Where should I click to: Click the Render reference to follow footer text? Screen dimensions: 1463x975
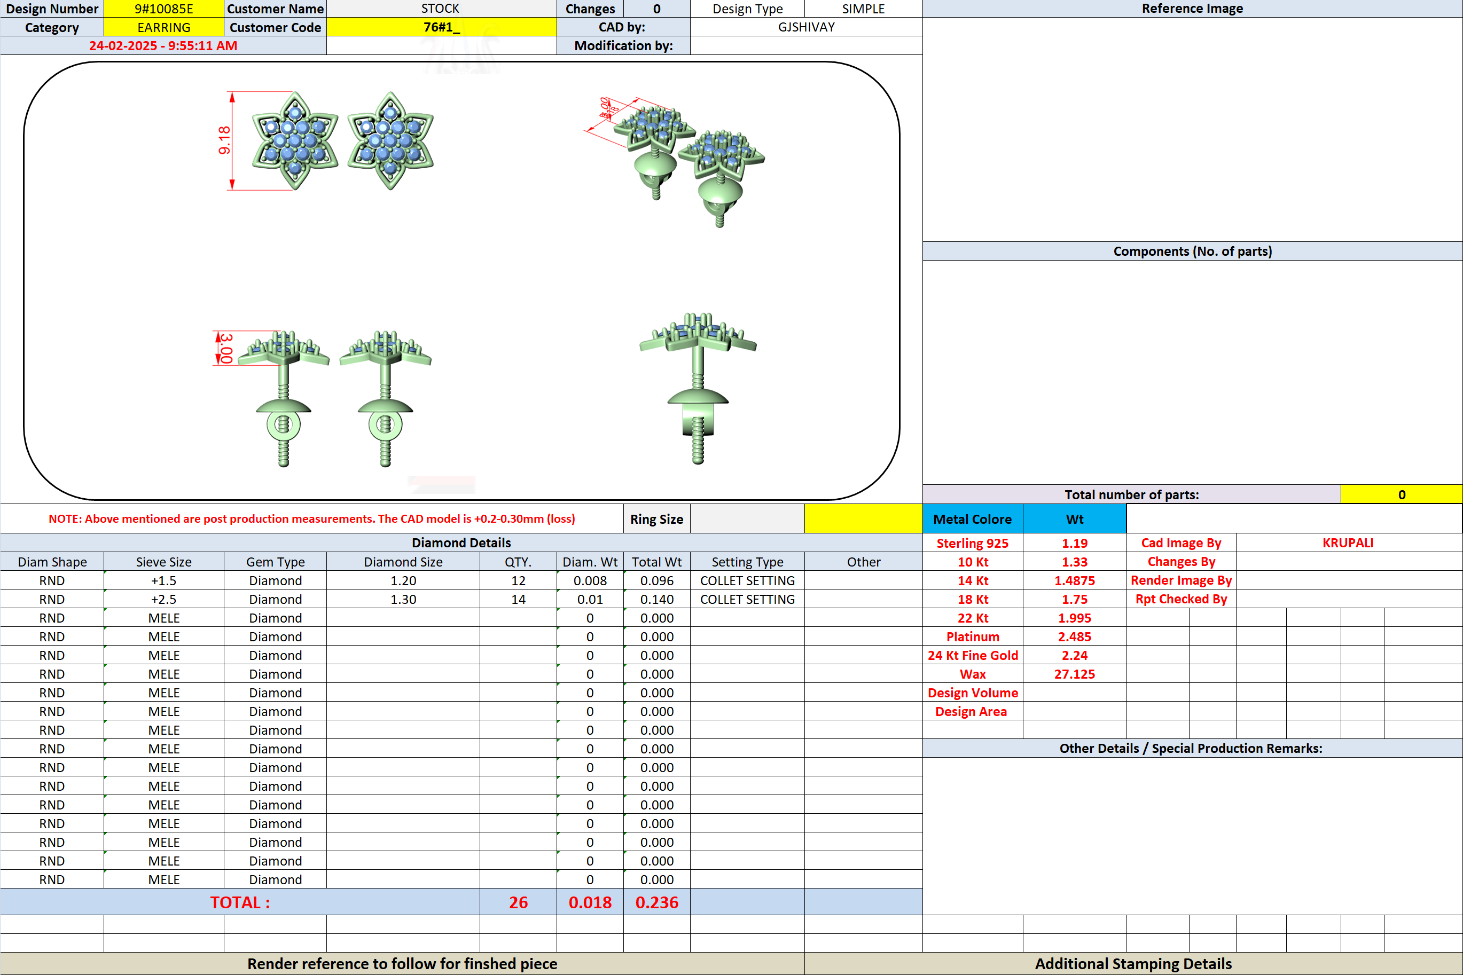(402, 963)
